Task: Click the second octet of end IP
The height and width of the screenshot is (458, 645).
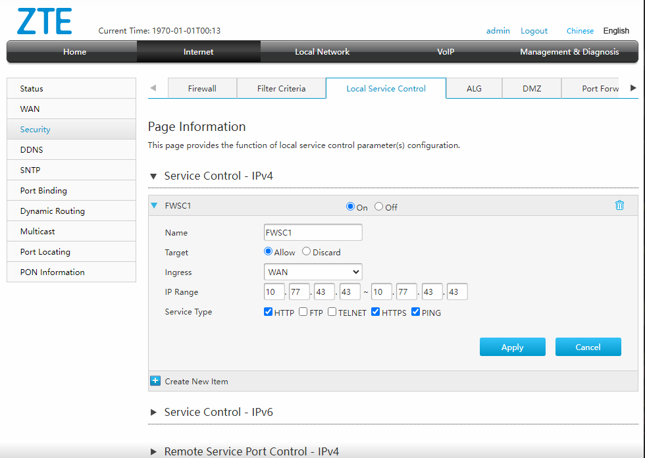Action: click(x=407, y=292)
